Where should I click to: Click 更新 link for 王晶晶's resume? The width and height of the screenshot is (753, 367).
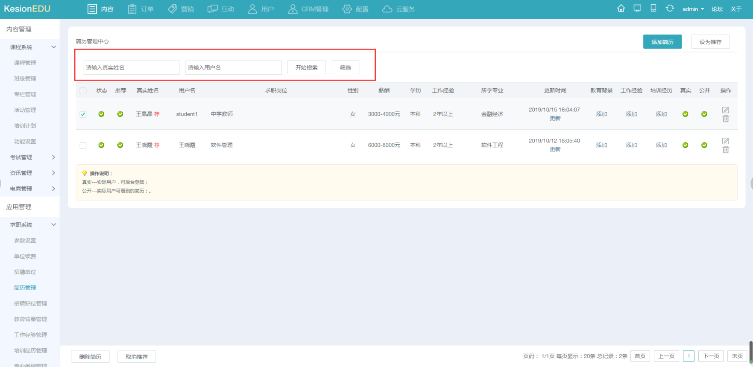pos(555,119)
